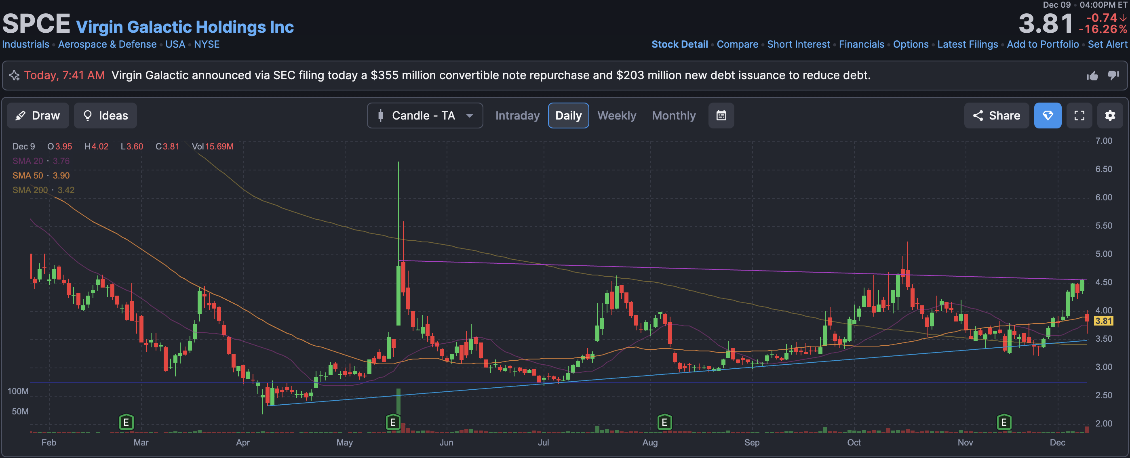Click the blue diamond premium icon
1130x458 pixels.
pos(1047,116)
